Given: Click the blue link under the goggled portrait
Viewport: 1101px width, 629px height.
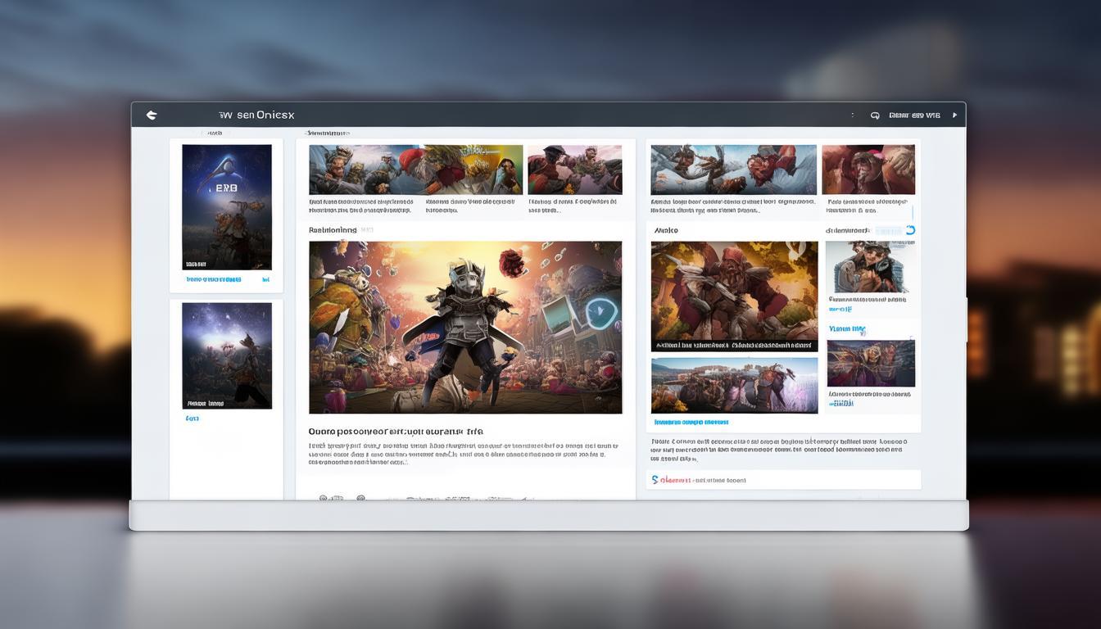Looking at the screenshot, I should [840, 309].
